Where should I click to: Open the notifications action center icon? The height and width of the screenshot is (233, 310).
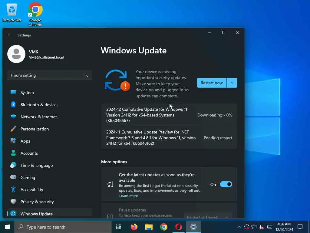300,227
